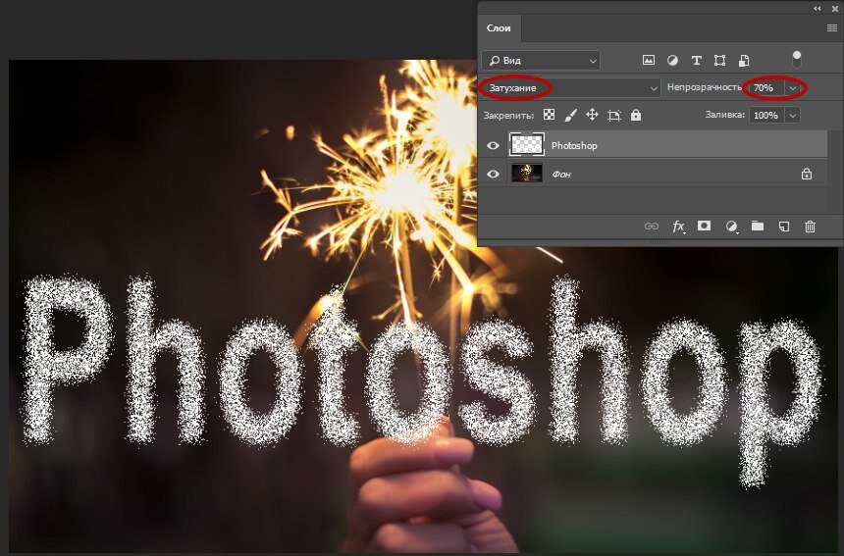Filter layers by adjustment layers icon

coord(672,60)
